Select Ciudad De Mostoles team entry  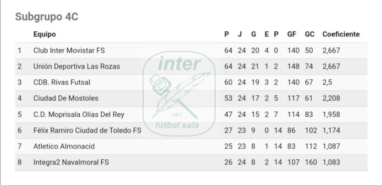66,98
